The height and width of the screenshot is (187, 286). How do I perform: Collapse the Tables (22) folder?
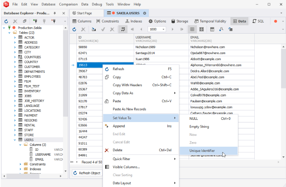pyautogui.click(x=9, y=33)
